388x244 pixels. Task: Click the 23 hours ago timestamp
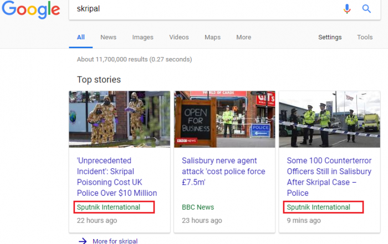coord(202,220)
